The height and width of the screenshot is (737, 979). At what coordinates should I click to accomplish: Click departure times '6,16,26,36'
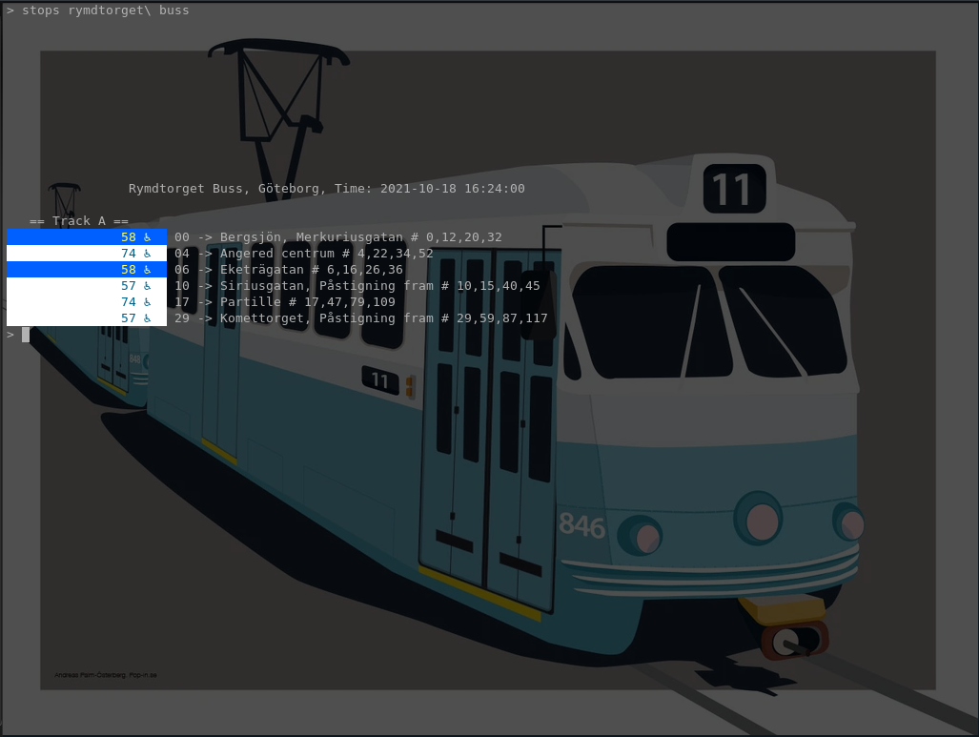365,270
